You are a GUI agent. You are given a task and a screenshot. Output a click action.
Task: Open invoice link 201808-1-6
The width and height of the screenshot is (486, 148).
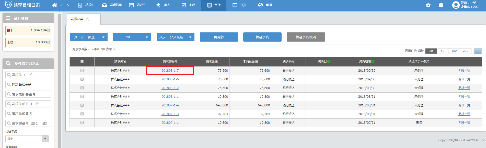tap(170, 79)
